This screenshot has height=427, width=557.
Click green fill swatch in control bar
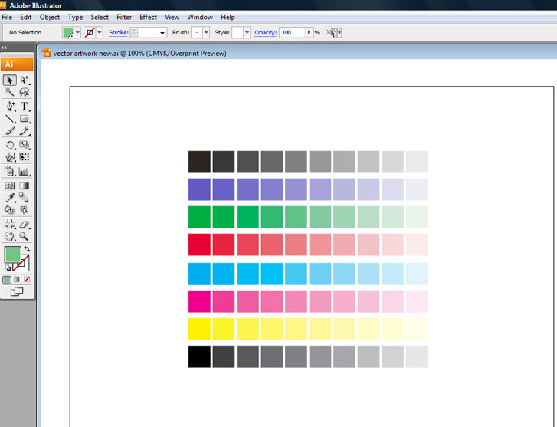tap(68, 33)
